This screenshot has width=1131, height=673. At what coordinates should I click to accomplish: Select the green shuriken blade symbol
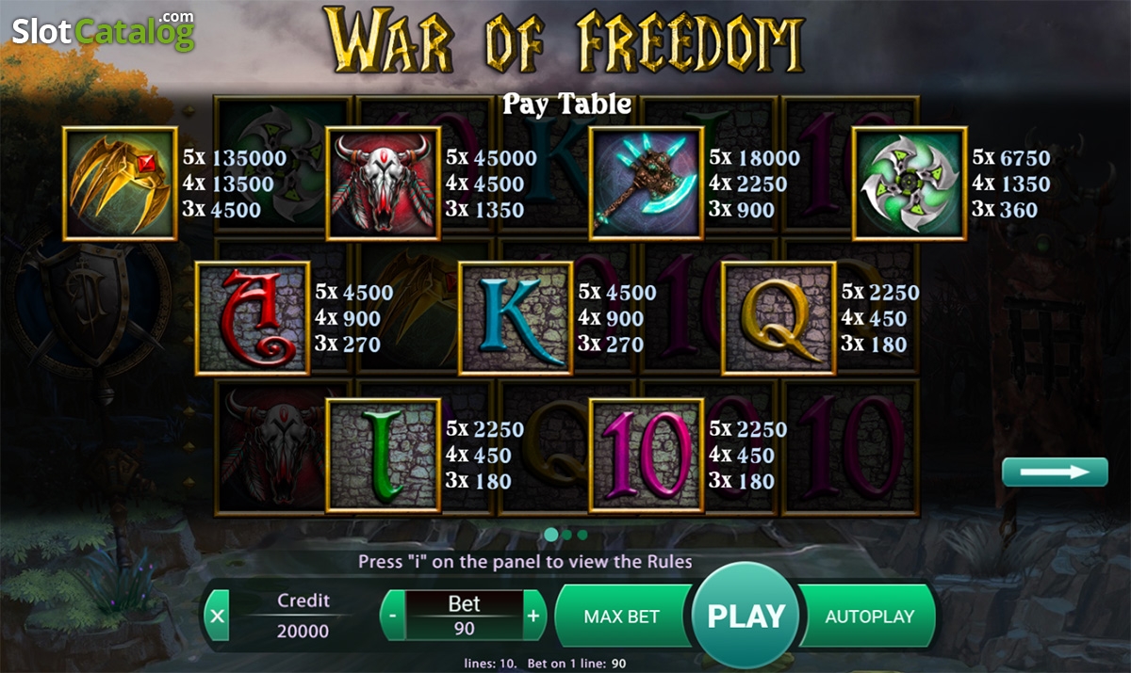(910, 184)
